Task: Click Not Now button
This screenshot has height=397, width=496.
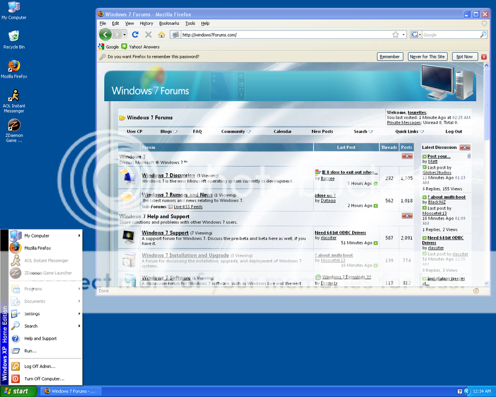Action: tap(464, 56)
